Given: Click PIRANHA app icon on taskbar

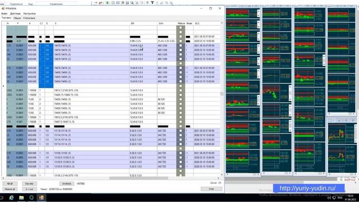Looking at the screenshot, I should point(42,198).
